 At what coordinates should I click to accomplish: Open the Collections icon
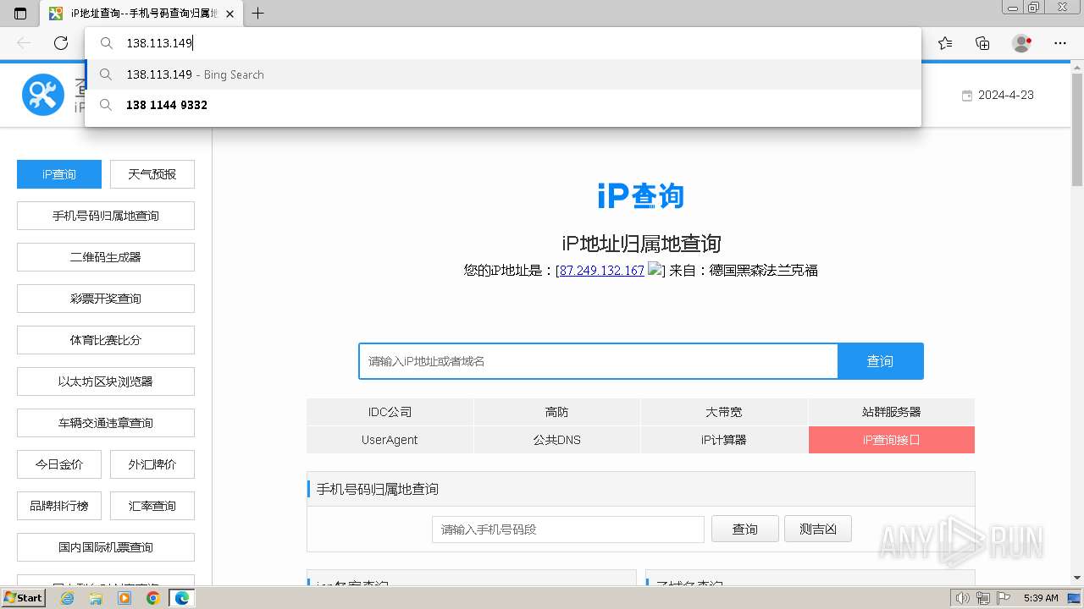pos(982,43)
